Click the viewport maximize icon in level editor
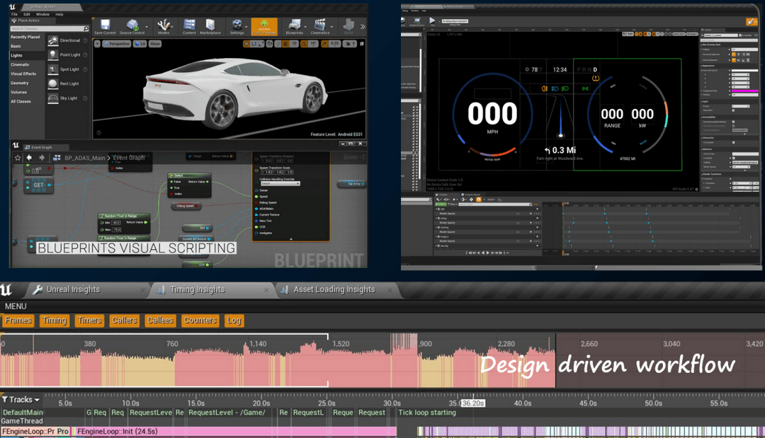This screenshot has width=765, height=438. (x=361, y=44)
